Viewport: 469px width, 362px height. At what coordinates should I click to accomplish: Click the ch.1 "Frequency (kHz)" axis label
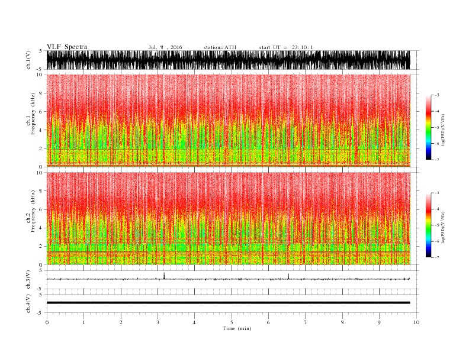pyautogui.click(x=33, y=114)
